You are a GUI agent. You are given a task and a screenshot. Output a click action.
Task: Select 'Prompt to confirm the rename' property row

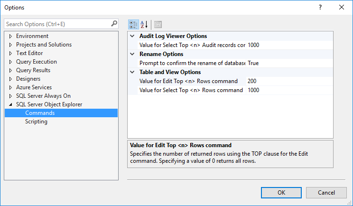(x=192, y=63)
